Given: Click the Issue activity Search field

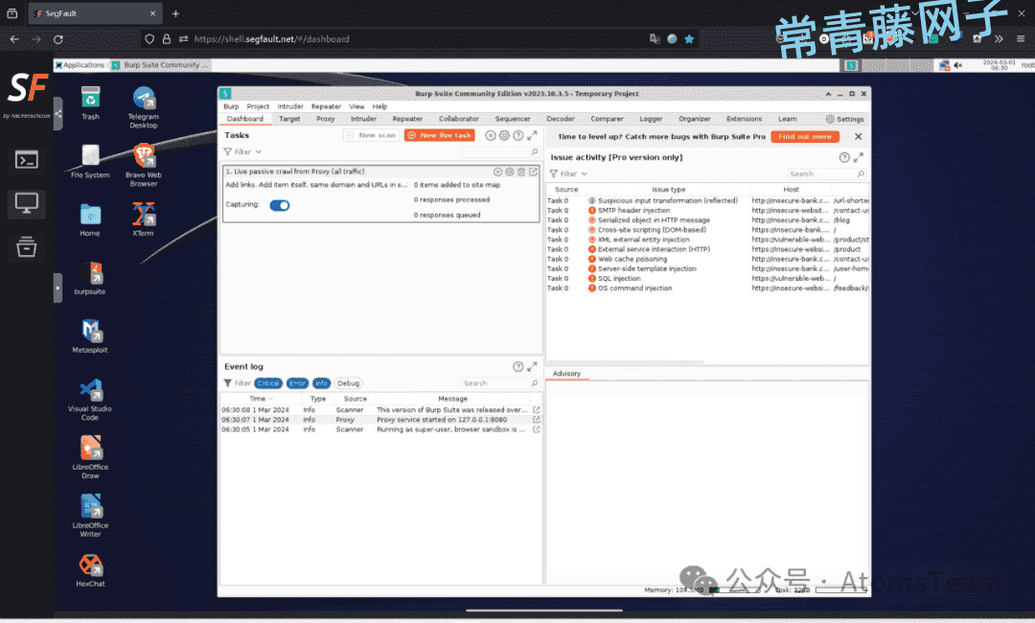Looking at the screenshot, I should point(826,173).
